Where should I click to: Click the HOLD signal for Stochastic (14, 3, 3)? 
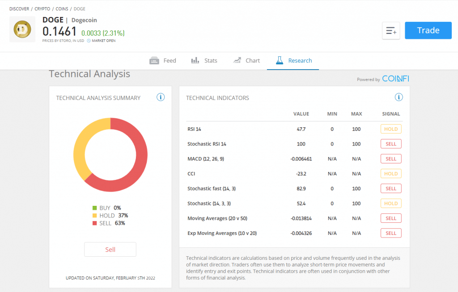[391, 203]
